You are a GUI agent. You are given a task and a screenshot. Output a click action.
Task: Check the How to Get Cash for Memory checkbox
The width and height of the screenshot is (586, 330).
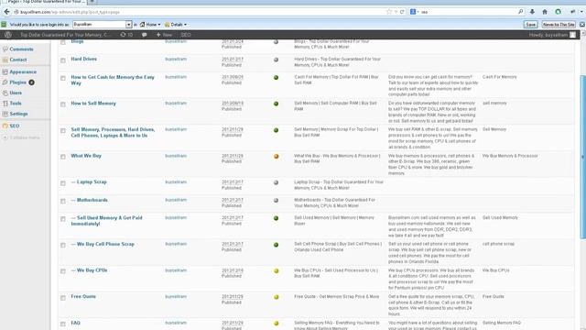63,78
